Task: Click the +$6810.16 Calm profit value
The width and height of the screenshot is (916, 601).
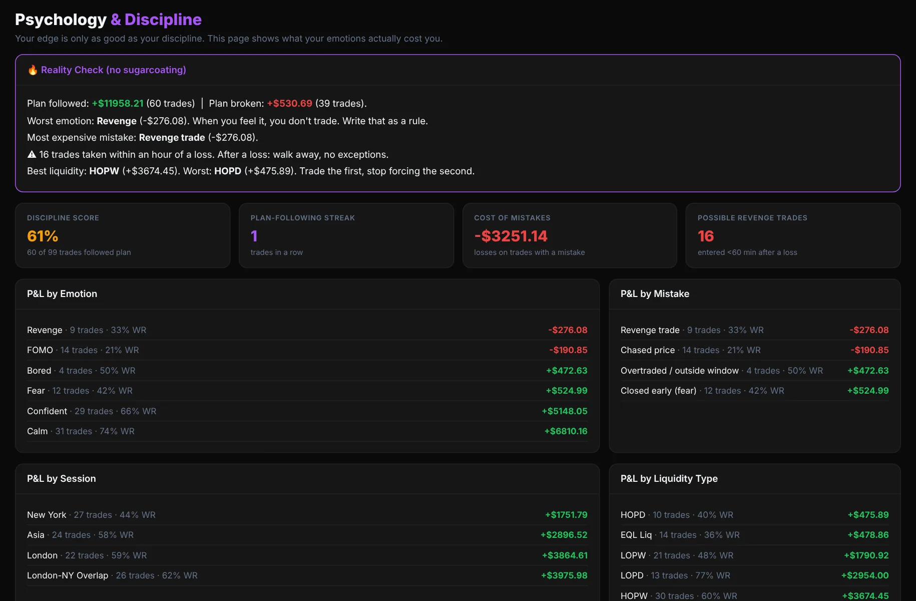Action: click(566, 431)
